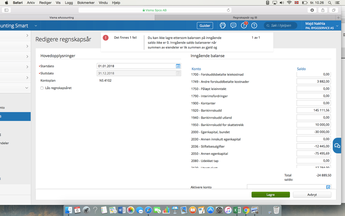This screenshot has height=216, width=345.
Task: Focus the Søk i hjelpen search field
Action: pyautogui.click(x=281, y=26)
